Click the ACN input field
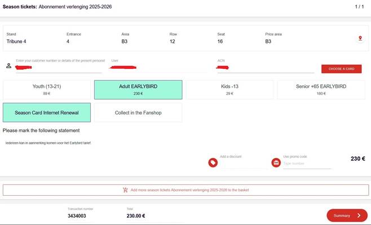The width and height of the screenshot is (371, 225). (x=266, y=68)
